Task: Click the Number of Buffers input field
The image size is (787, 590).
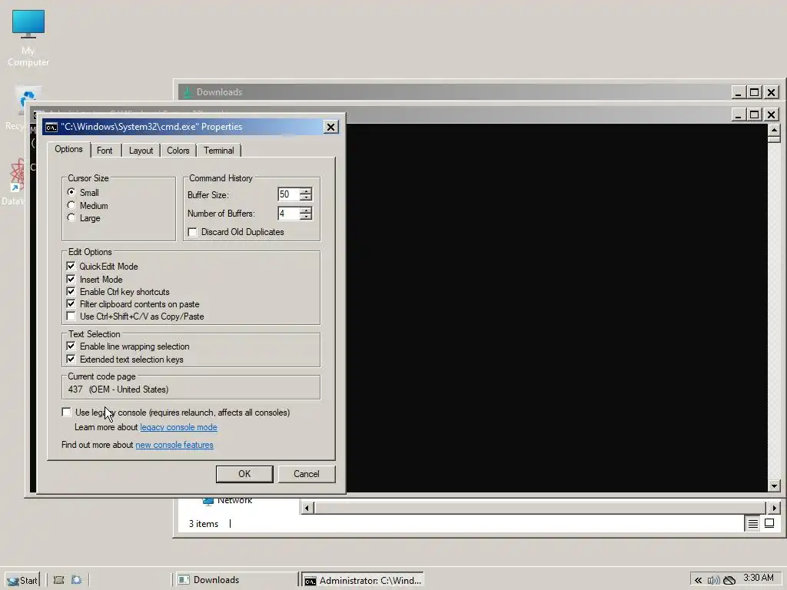Action: click(289, 214)
